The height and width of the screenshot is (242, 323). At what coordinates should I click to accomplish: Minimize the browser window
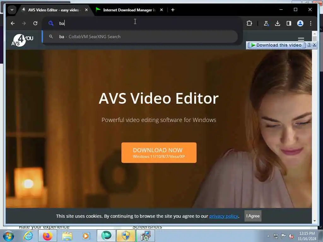click(x=281, y=10)
